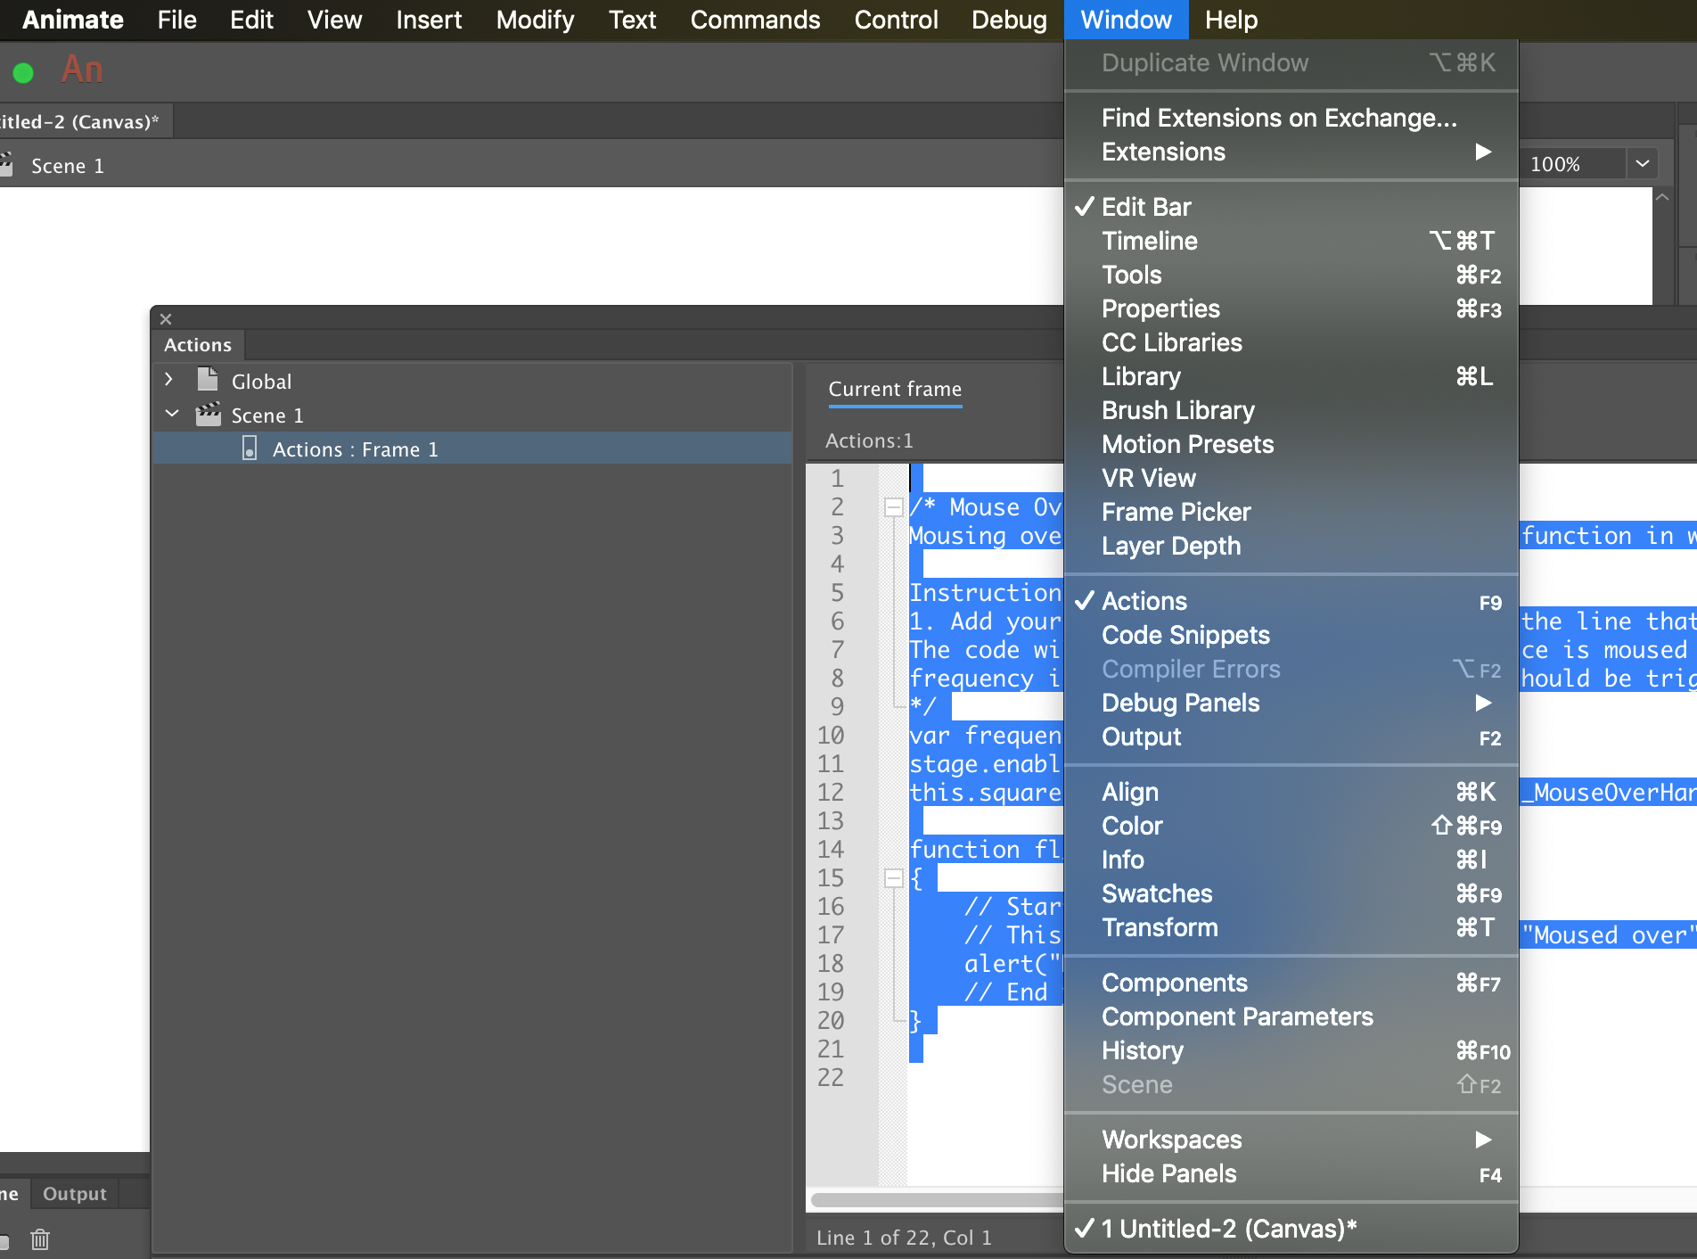This screenshot has width=1697, height=1259.
Task: Click the Scene 1 label in the edit bar
Action: click(x=68, y=166)
